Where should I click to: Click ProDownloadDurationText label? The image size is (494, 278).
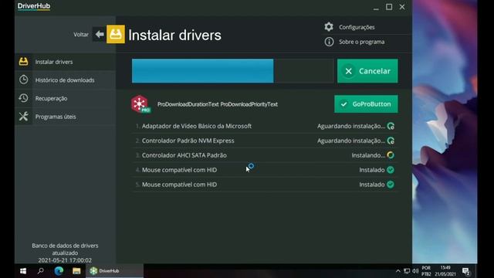[188, 104]
